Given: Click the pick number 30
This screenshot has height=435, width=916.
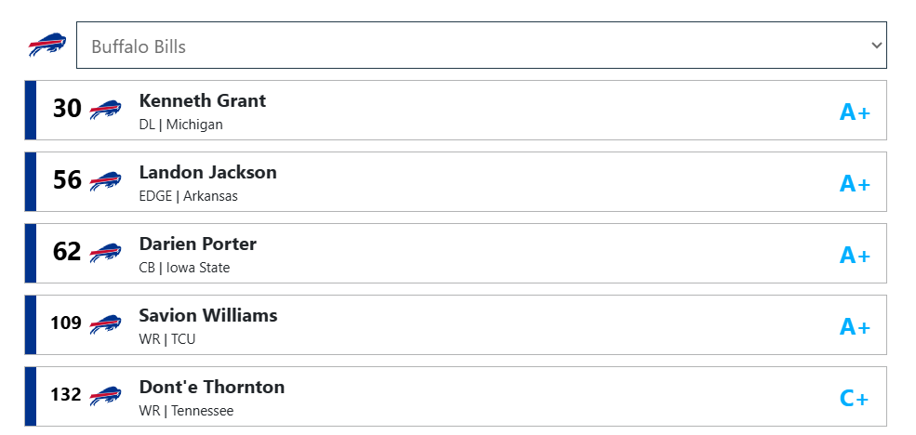Looking at the screenshot, I should (67, 109).
